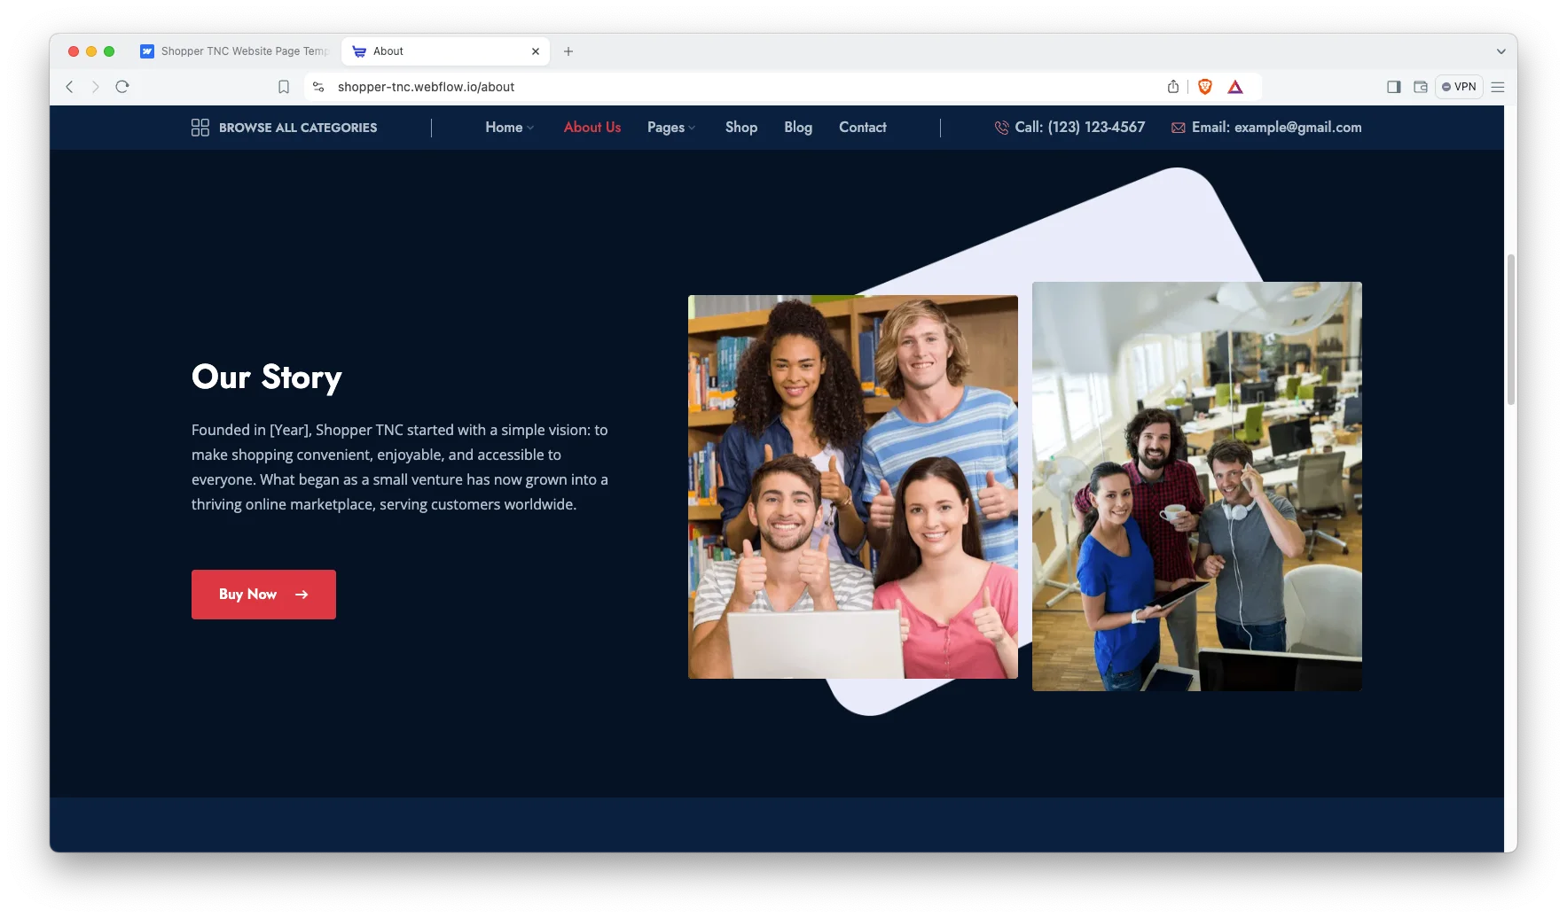Click the Buy Now button
This screenshot has height=918, width=1567.
click(263, 594)
